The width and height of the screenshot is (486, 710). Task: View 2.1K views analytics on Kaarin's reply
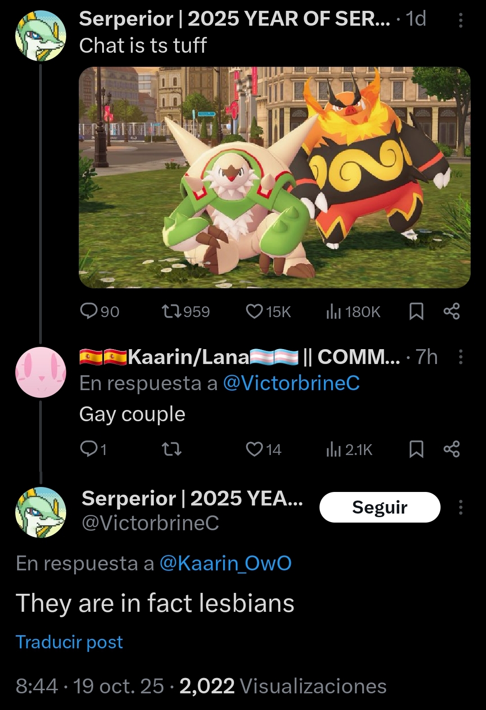point(349,449)
